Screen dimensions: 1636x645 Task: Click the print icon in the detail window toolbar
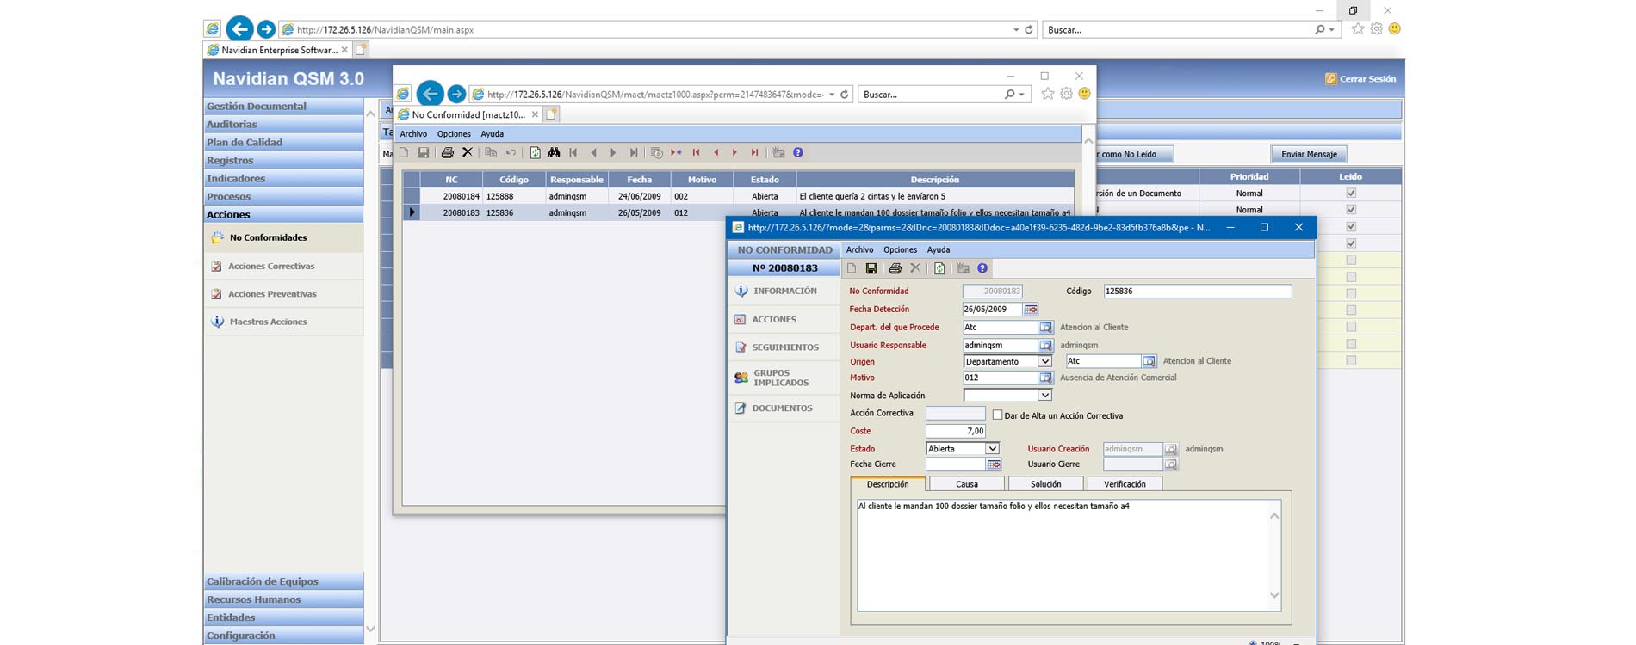pyautogui.click(x=895, y=269)
